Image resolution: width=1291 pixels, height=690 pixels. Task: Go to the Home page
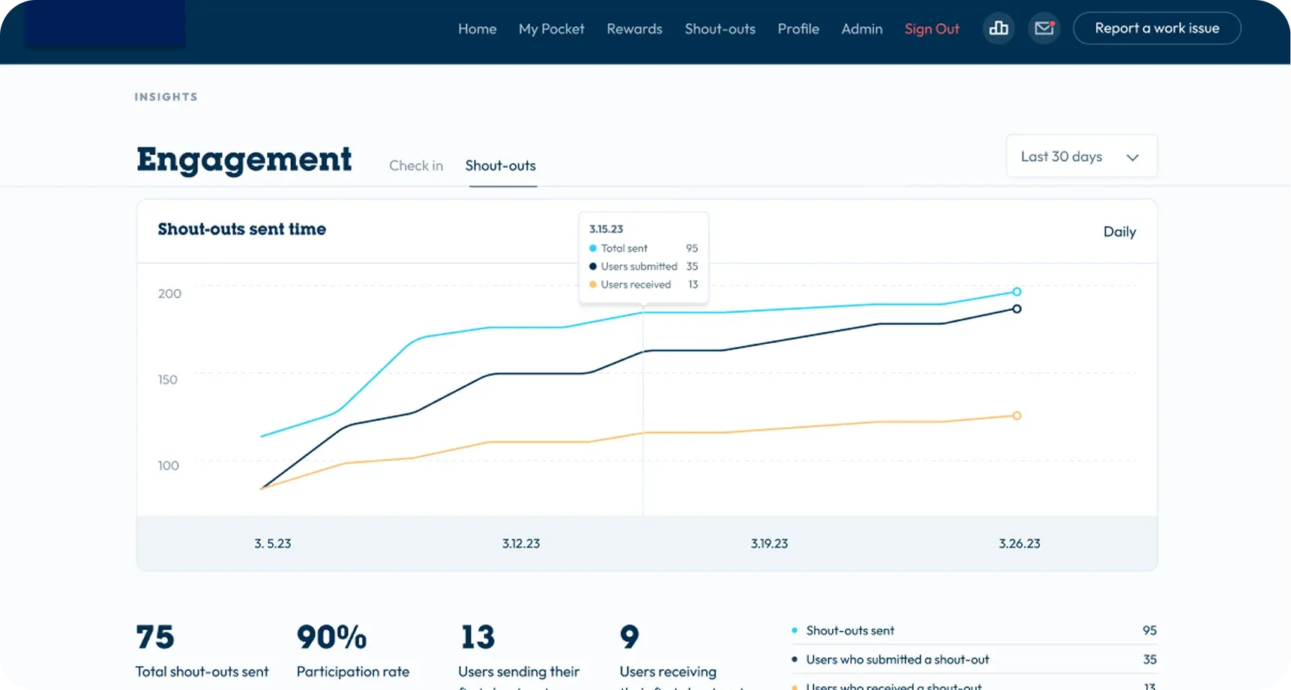pyautogui.click(x=477, y=29)
